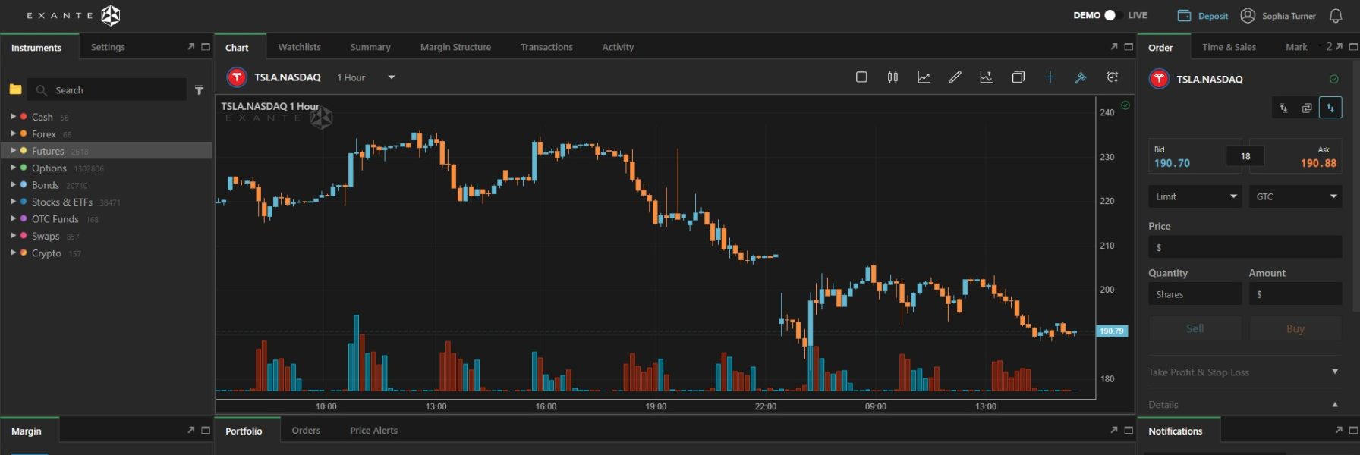Switch to the Orders tab
This screenshot has width=1360, height=455.
[x=306, y=430]
